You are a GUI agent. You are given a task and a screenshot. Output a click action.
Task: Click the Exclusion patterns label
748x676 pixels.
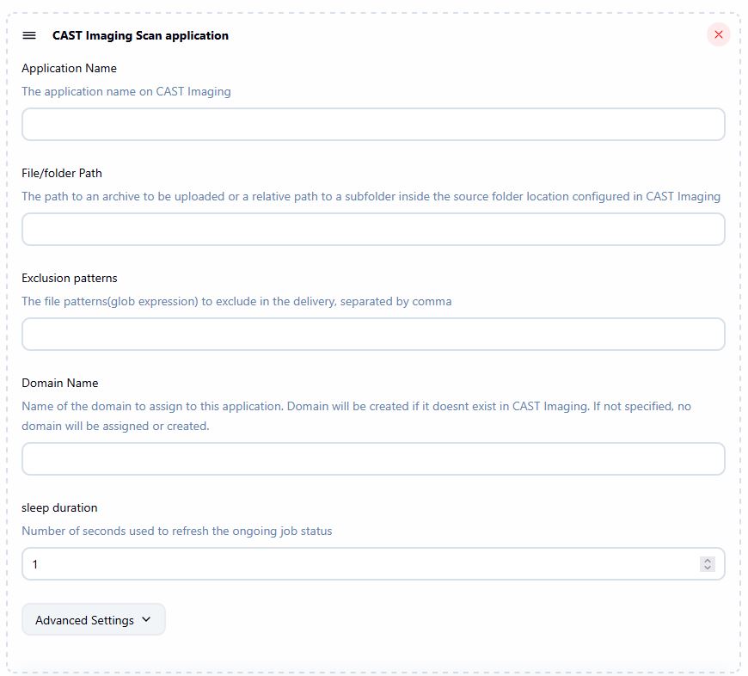click(x=70, y=278)
